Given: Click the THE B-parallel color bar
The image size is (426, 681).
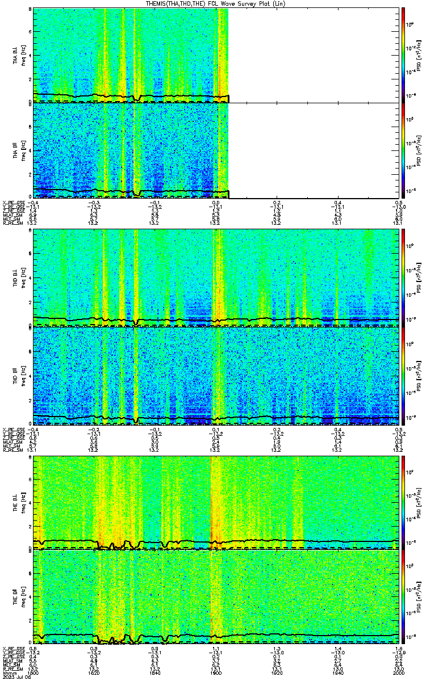Looking at the screenshot, I should click(403, 597).
